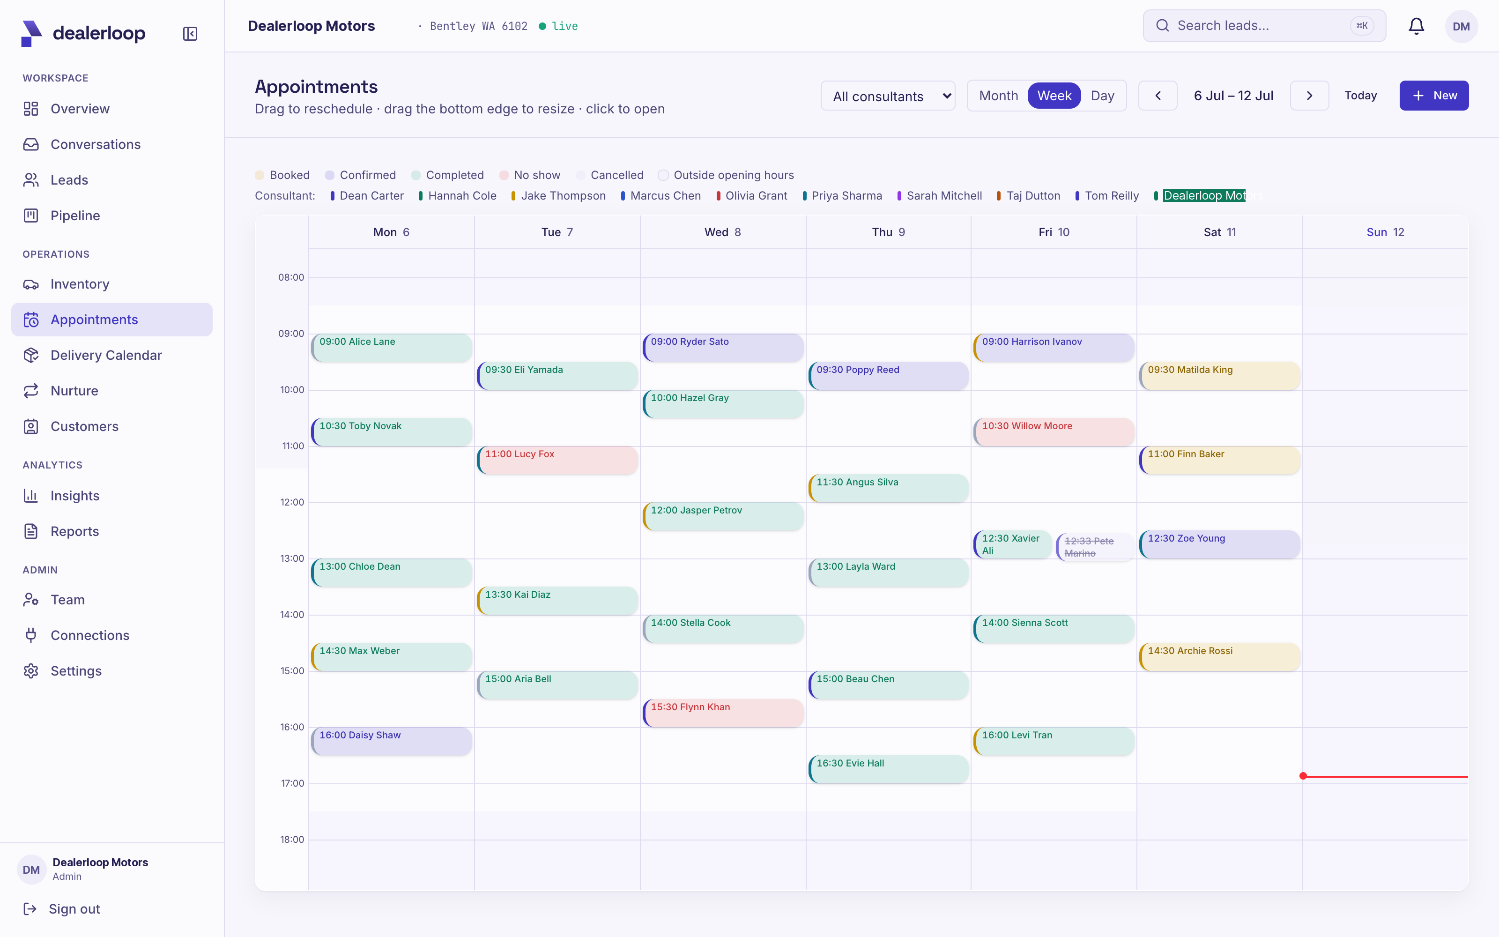Open Customers contact icon

31,426
